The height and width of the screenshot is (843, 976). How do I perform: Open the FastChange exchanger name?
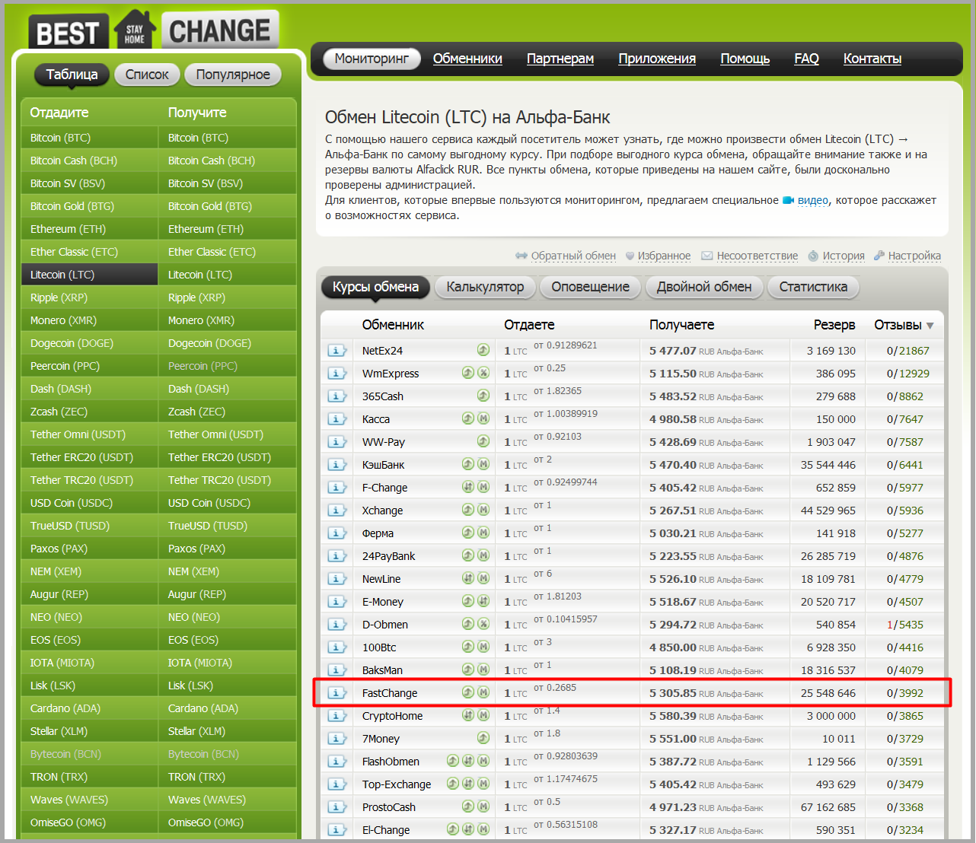click(390, 693)
